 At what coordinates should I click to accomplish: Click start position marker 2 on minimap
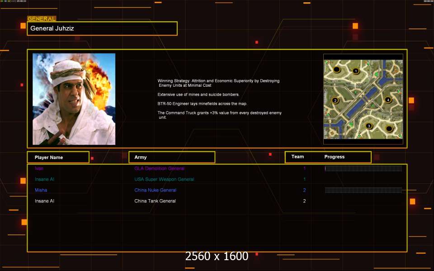[x=335, y=100]
